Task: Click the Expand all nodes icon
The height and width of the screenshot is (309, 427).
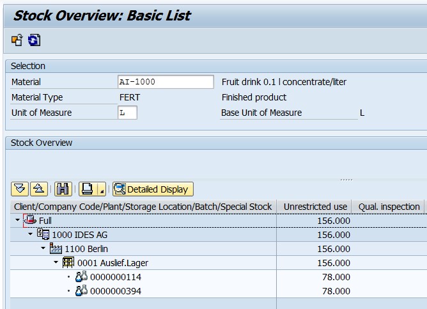Action: [20, 189]
